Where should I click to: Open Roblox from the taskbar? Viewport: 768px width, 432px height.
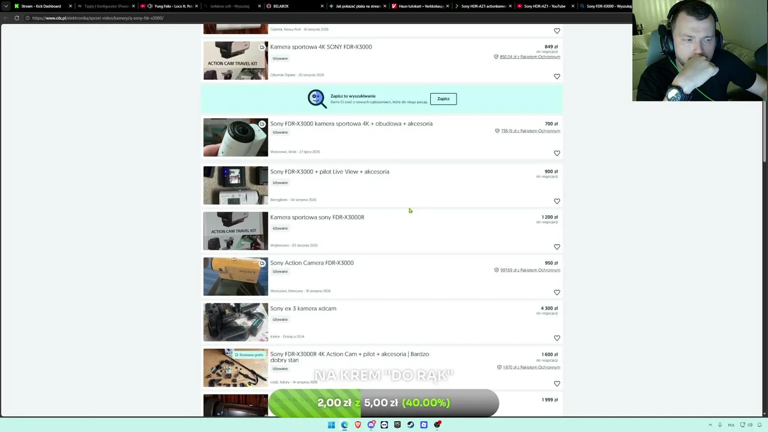tap(424, 425)
